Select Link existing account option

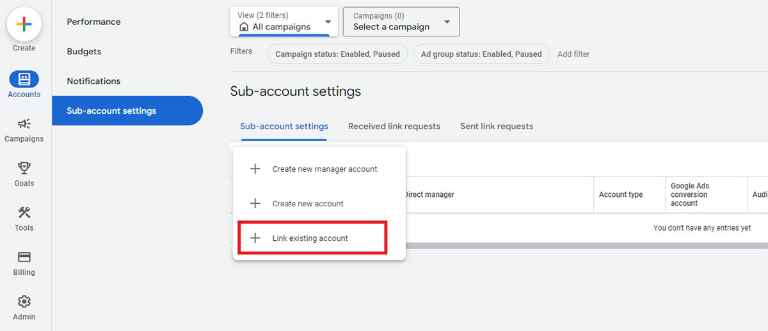coord(311,238)
